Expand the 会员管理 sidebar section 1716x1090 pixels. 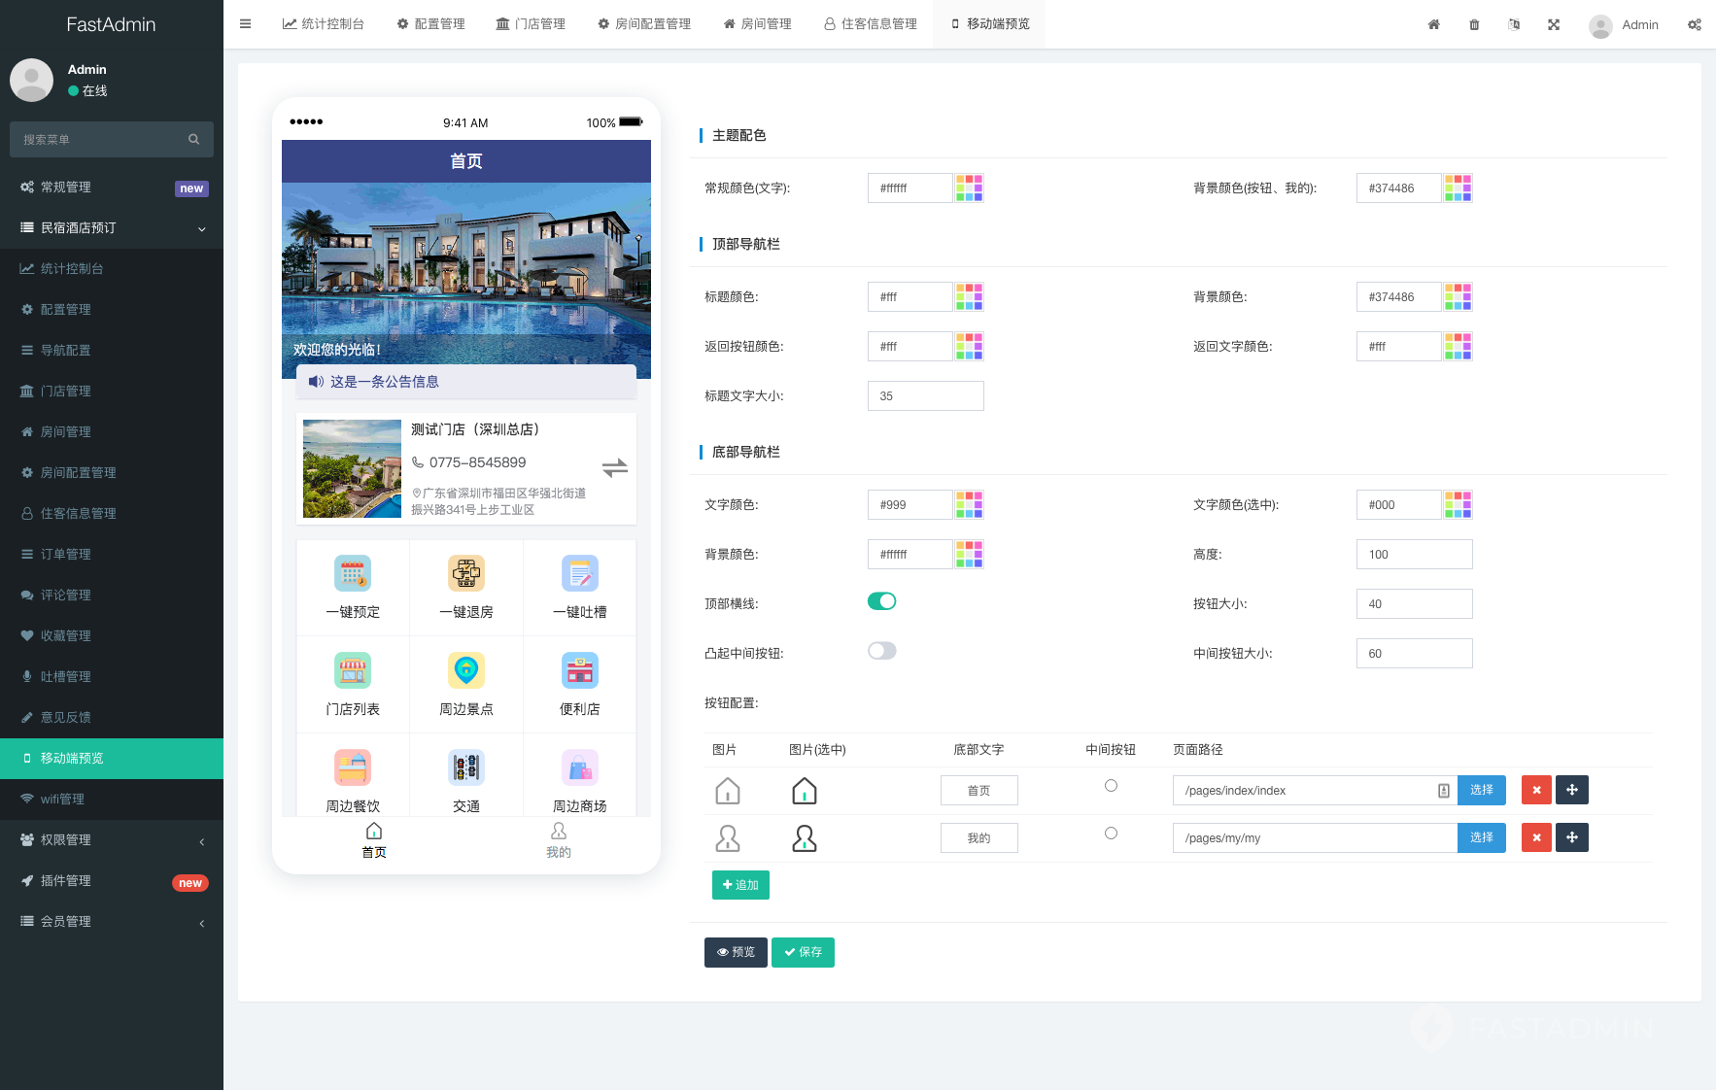point(112,921)
